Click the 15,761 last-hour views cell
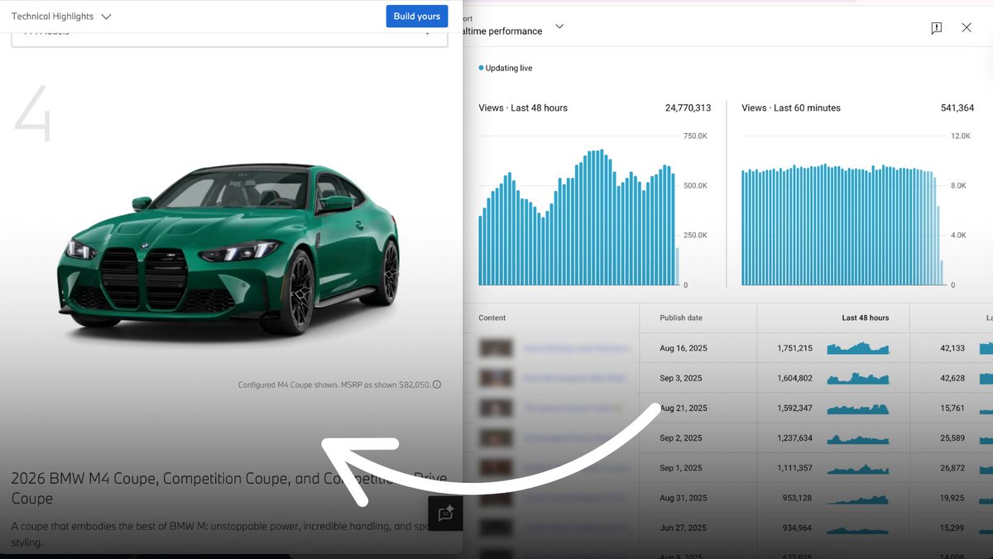Screen dimensions: 993x559 point(952,408)
